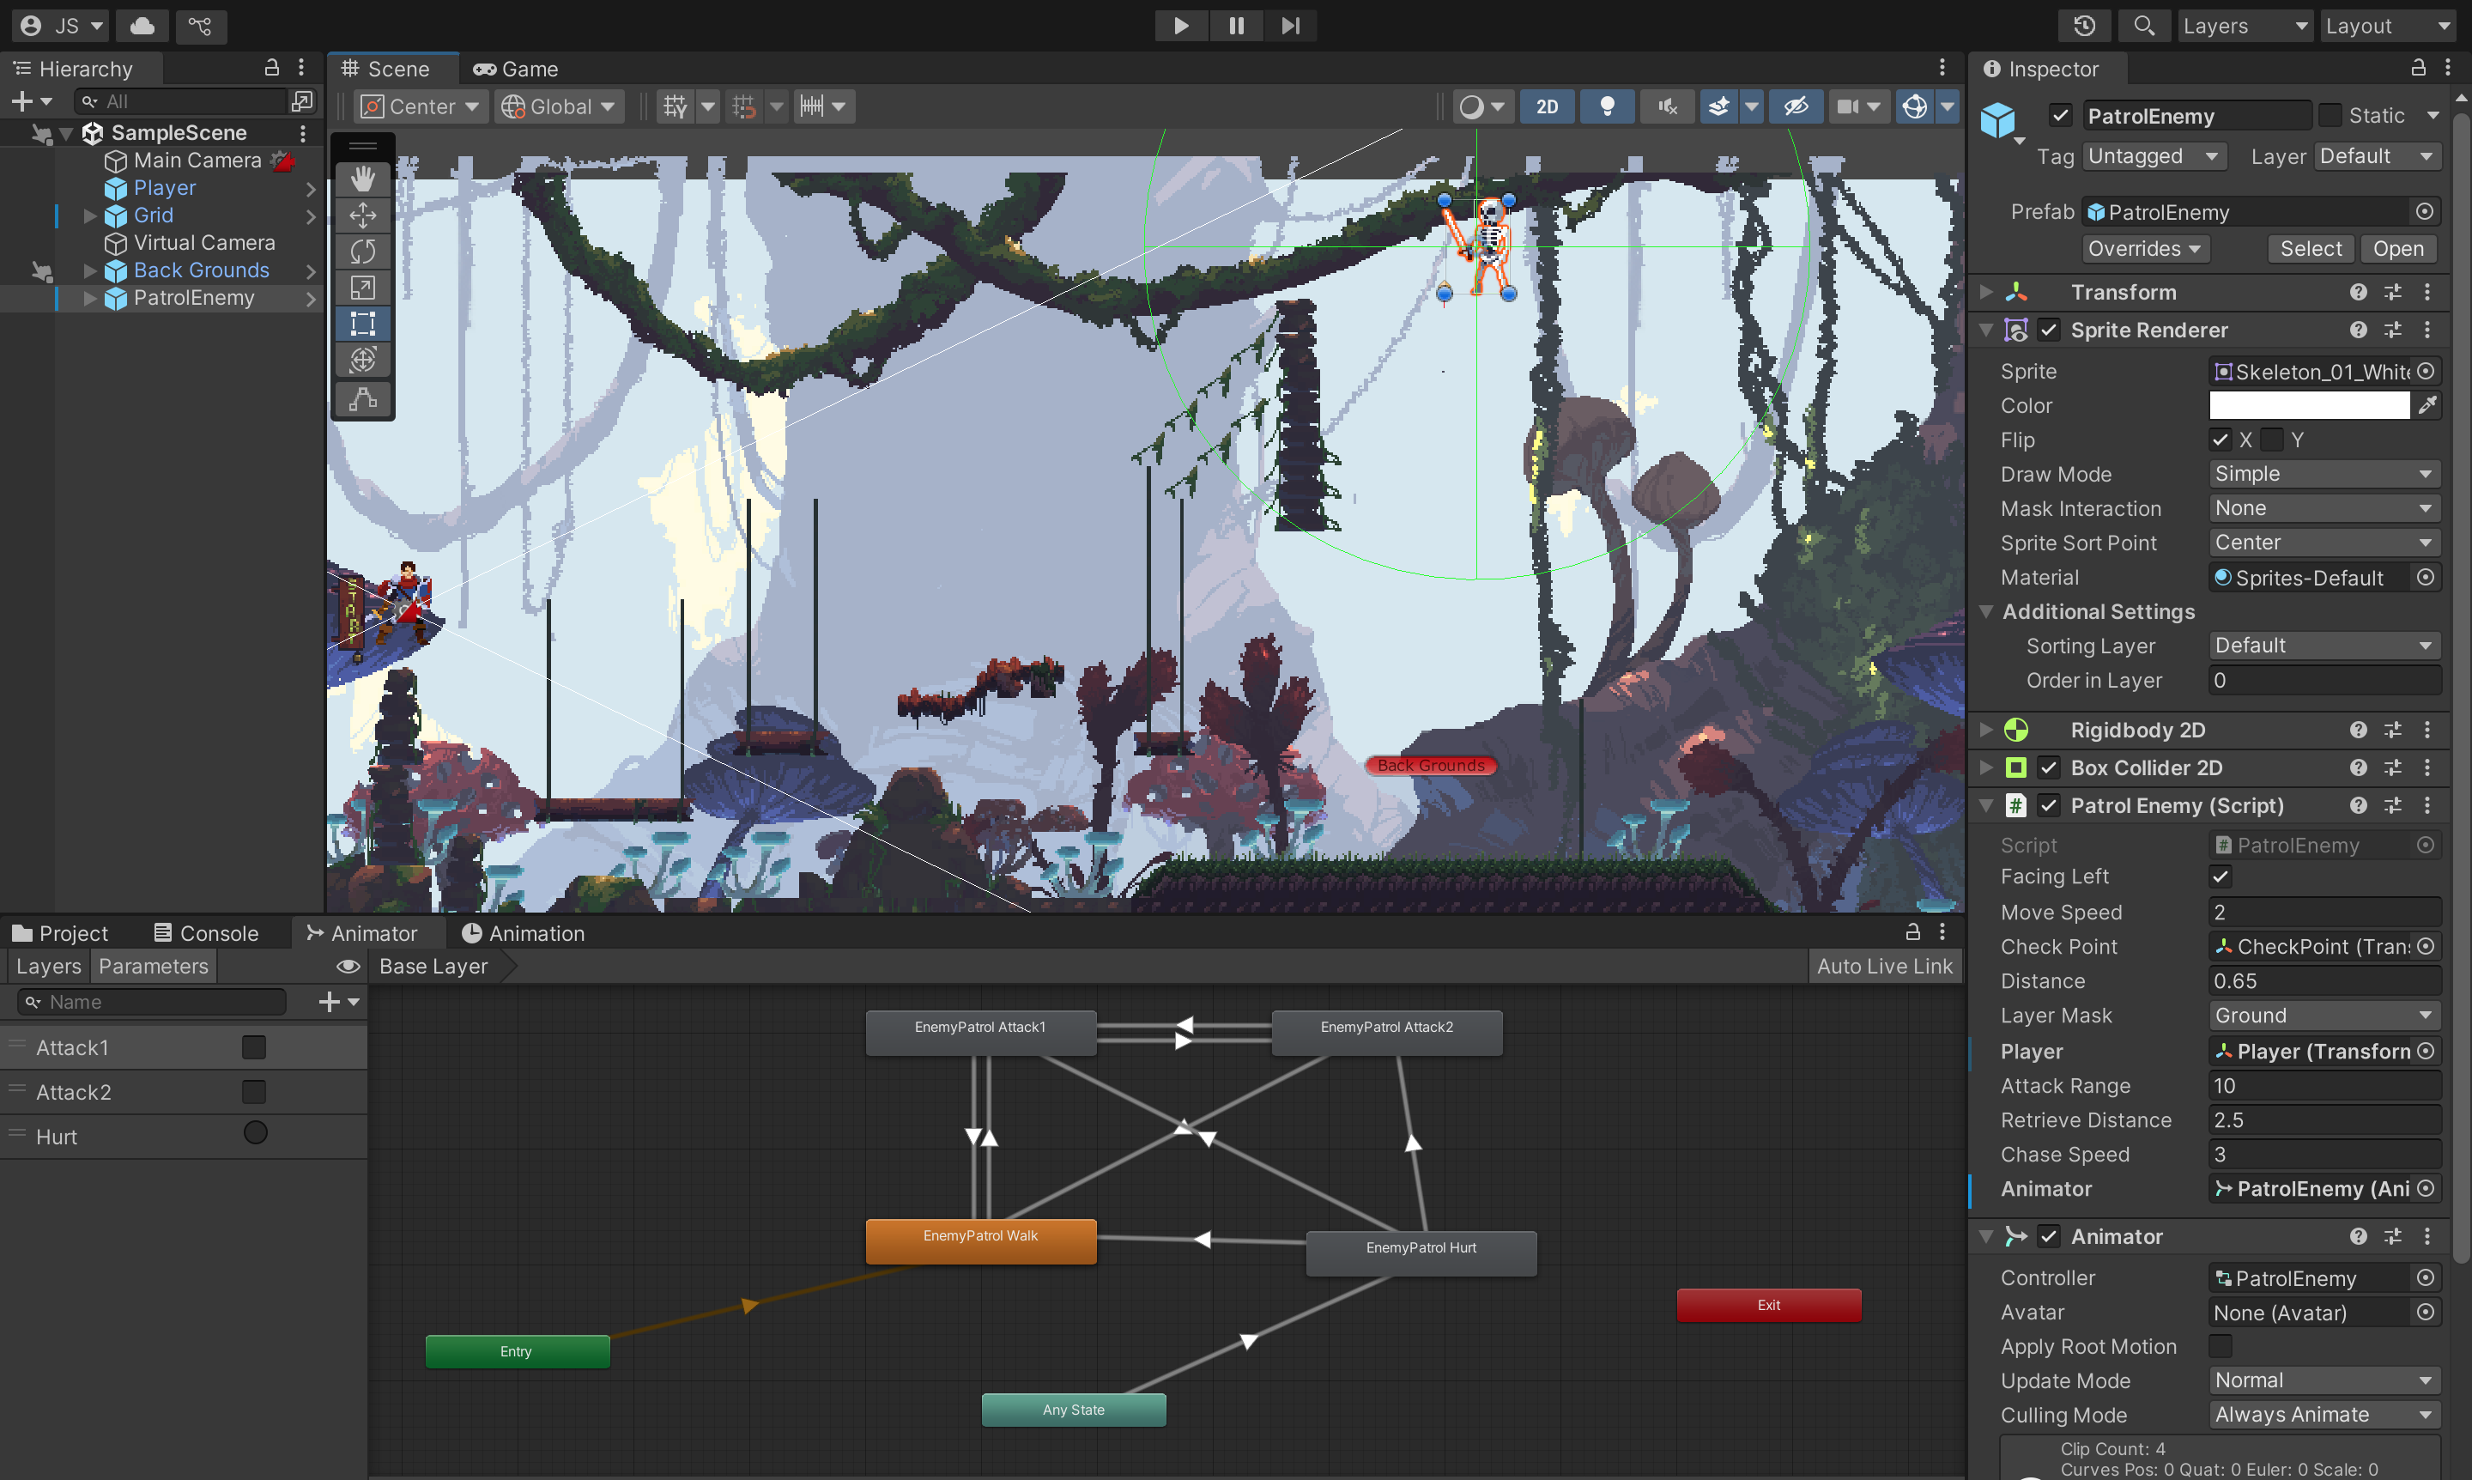Screen dimensions: 2472x1480
Task: Expand the Transform component
Action: (x=1986, y=292)
